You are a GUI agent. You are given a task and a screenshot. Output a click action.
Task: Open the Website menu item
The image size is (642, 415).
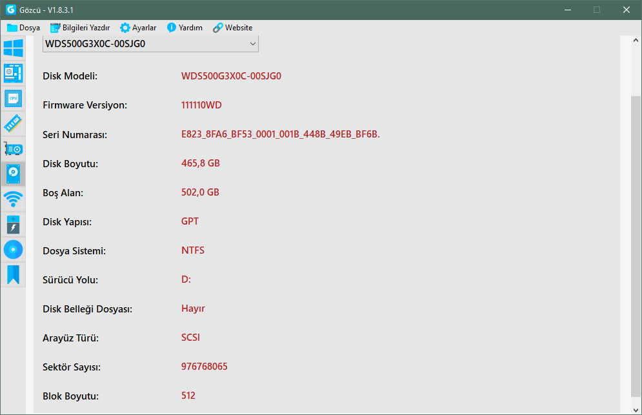click(x=233, y=28)
